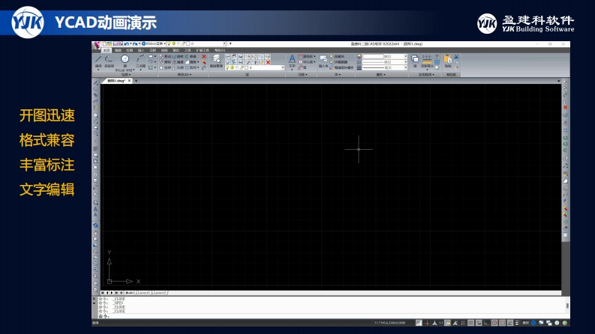
Task: Expand the Fillet (圆角) dropdown arrow
Action: pyautogui.click(x=198, y=61)
